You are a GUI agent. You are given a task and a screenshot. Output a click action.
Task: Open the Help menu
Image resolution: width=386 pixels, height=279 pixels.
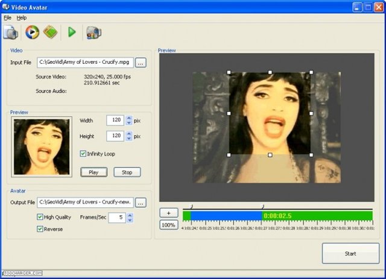(x=22, y=17)
